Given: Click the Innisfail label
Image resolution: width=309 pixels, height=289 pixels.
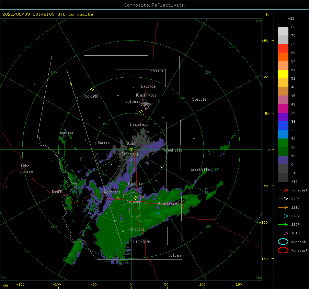Looking at the screenshot, I should coord(139,124).
